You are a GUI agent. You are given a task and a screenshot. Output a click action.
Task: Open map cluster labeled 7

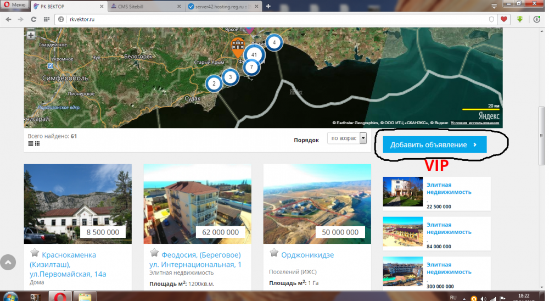[x=251, y=67]
